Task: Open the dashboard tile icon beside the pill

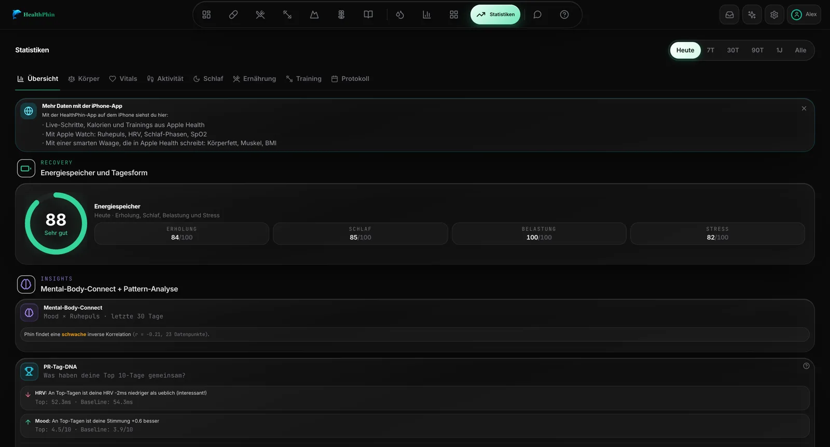Action: coord(206,15)
